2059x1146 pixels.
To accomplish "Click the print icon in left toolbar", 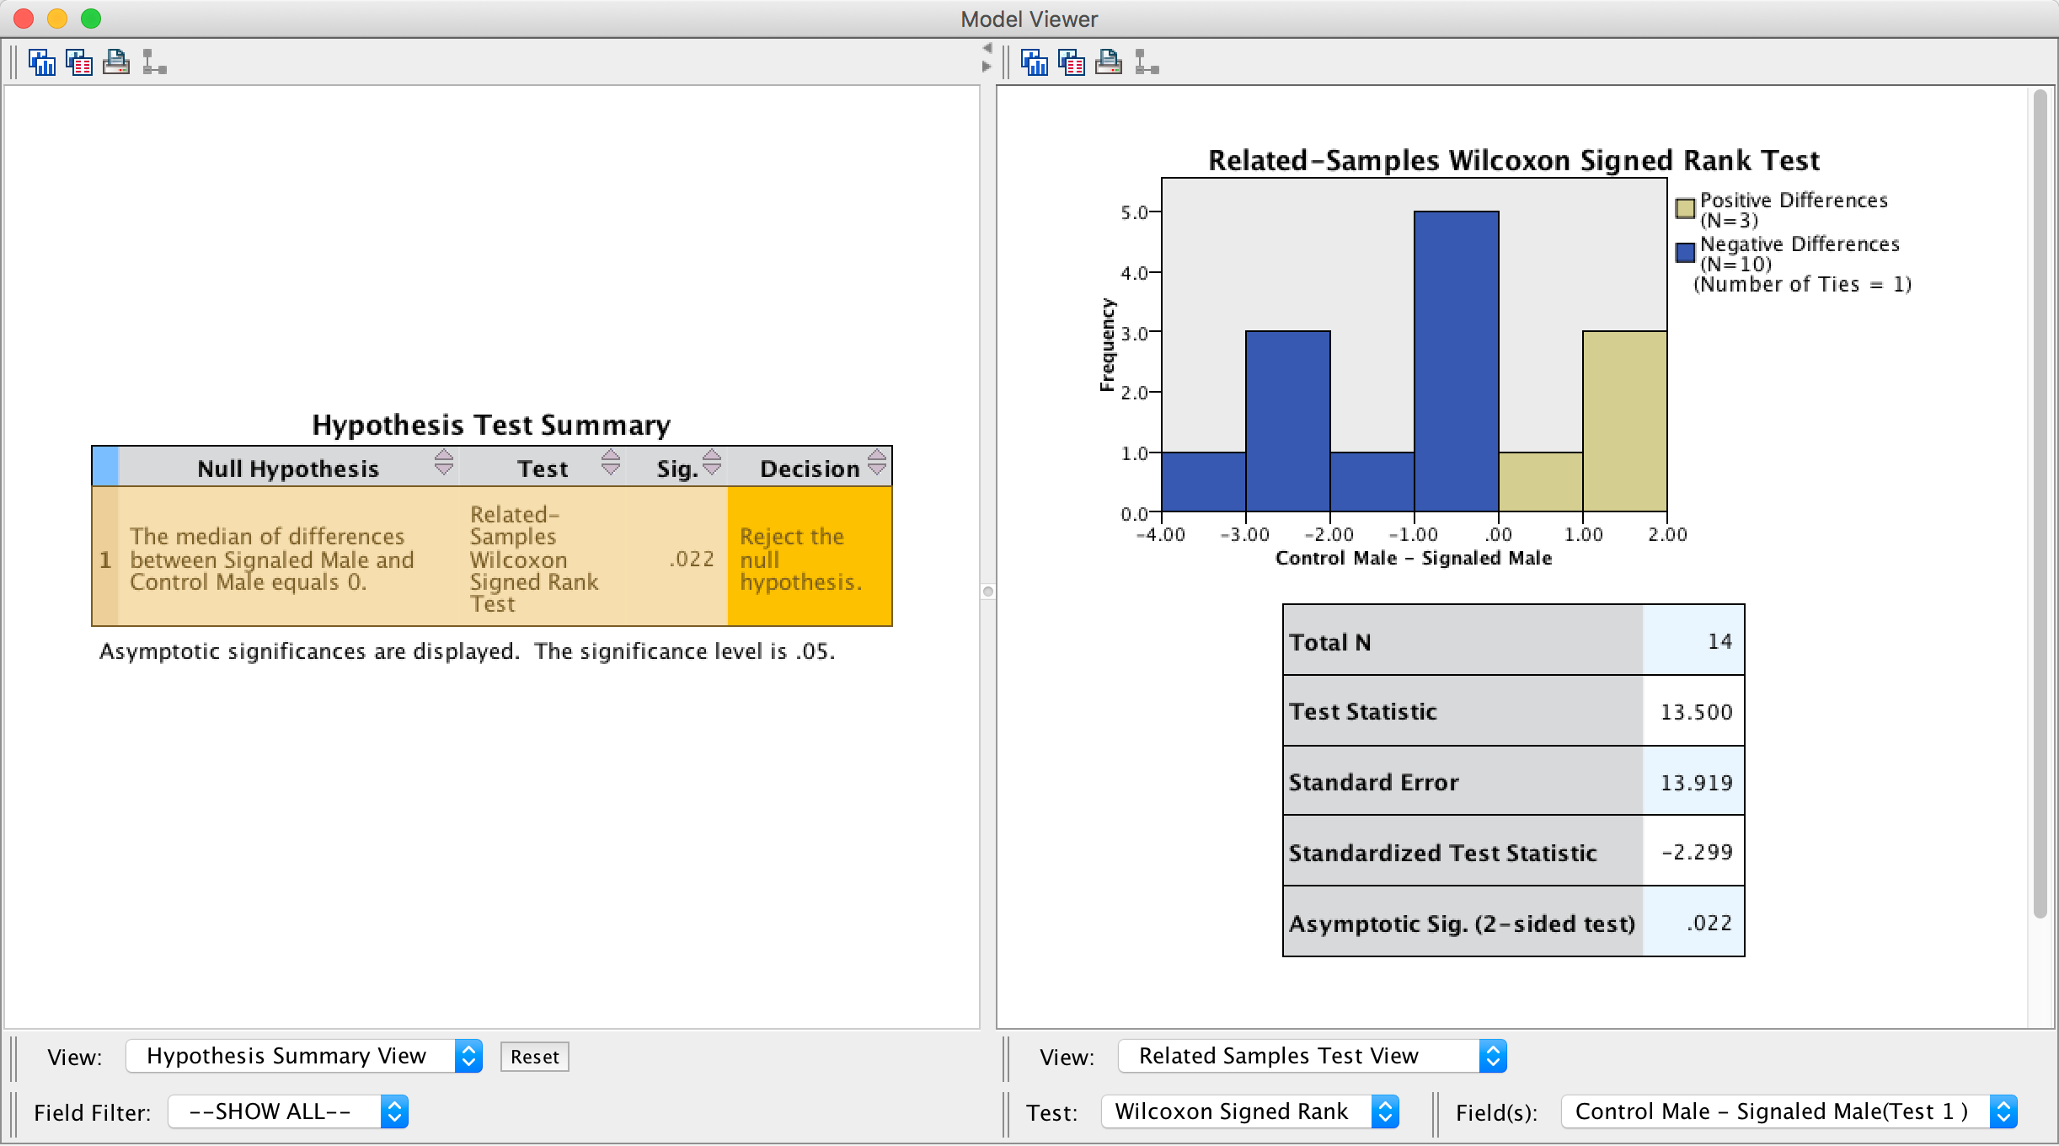I will click(115, 62).
